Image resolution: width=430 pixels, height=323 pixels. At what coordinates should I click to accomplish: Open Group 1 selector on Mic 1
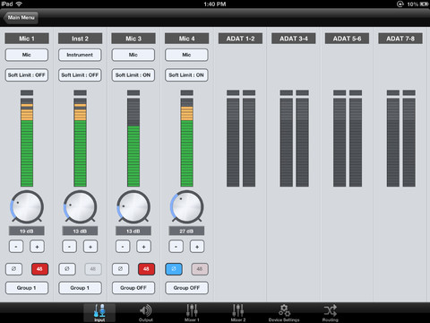27,288
